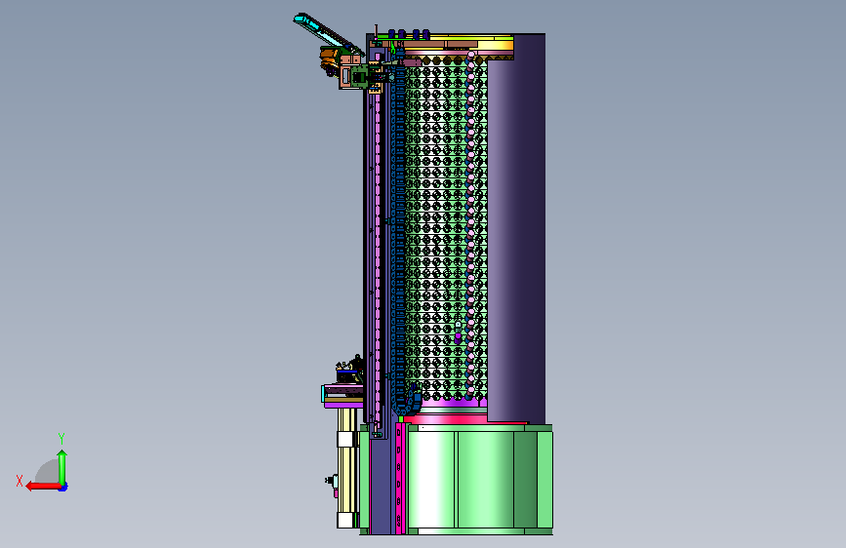Image resolution: width=846 pixels, height=548 pixels.
Task: Select the magenta vertical strip on the base
Action: click(399, 478)
